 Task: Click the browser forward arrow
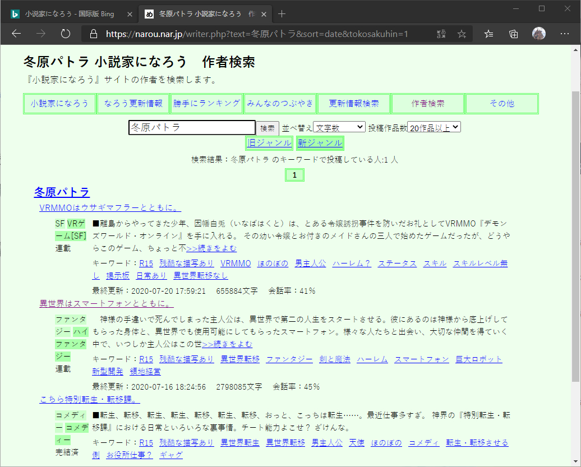coord(41,34)
